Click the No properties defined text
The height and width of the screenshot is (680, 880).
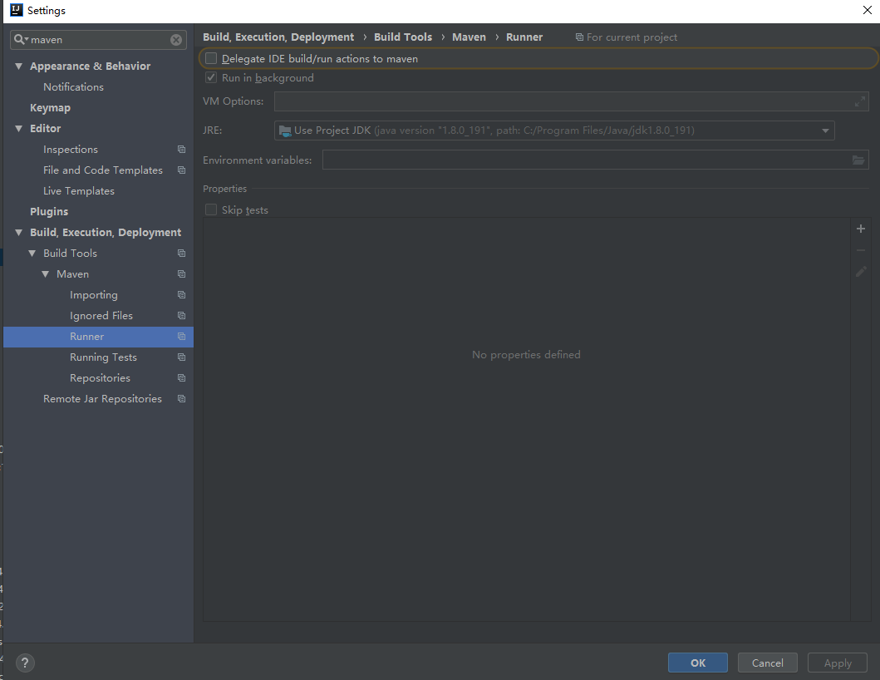(526, 355)
